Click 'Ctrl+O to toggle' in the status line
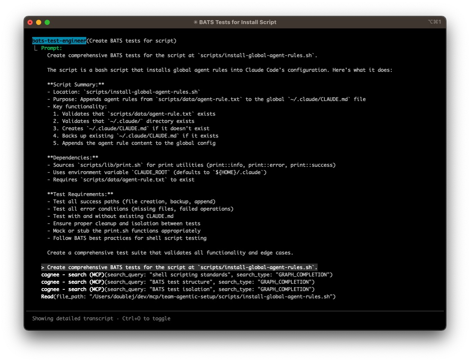The image size is (470, 362). click(146, 319)
